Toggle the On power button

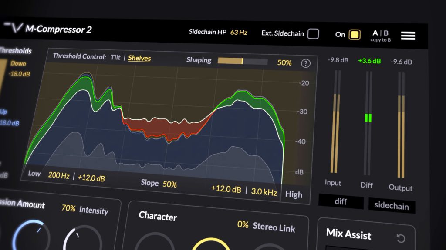click(355, 35)
